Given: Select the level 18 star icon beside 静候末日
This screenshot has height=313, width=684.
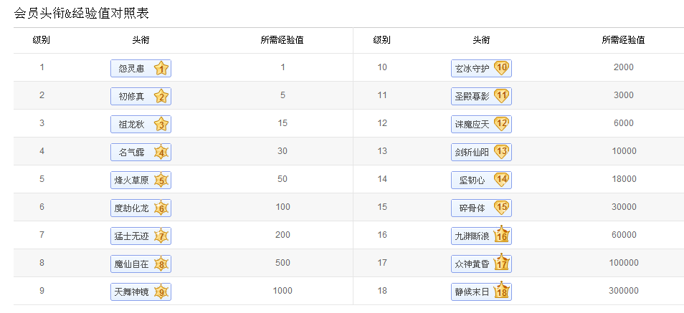Looking at the screenshot, I should coord(501,291).
